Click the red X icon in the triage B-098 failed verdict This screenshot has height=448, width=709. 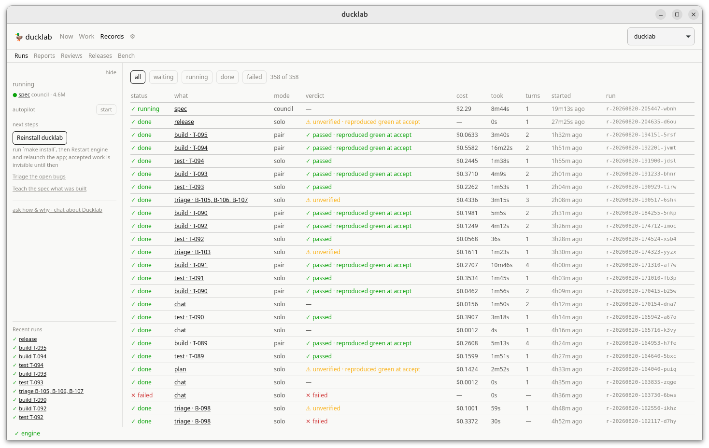308,421
